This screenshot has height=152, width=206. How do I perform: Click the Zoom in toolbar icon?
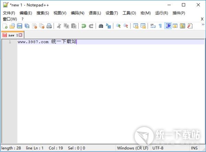(x=118, y=26)
